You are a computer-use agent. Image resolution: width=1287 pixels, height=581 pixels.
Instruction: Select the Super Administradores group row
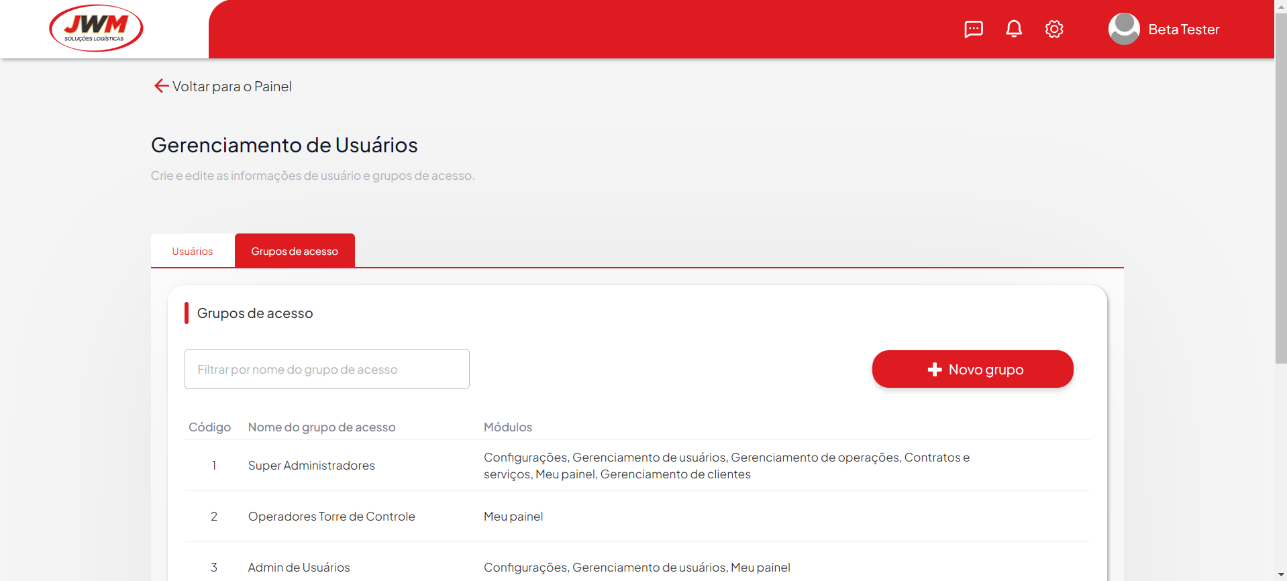pos(311,466)
